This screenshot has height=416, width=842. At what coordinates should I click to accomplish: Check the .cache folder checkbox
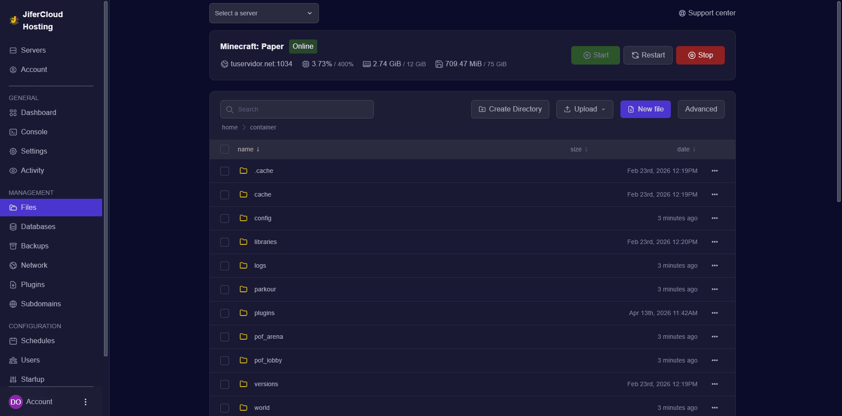coord(225,171)
